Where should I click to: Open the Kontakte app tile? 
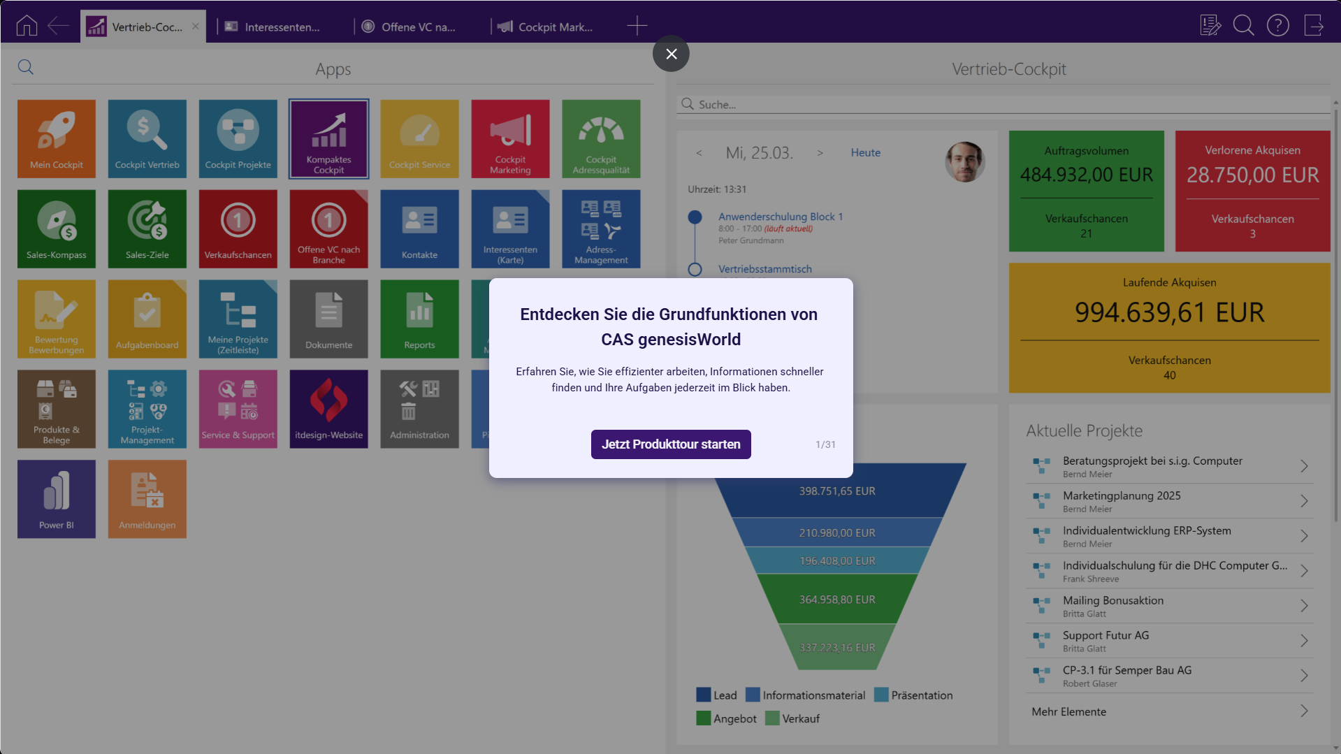point(420,229)
